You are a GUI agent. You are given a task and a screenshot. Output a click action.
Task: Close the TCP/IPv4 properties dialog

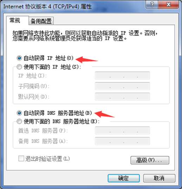(x=168, y=5)
